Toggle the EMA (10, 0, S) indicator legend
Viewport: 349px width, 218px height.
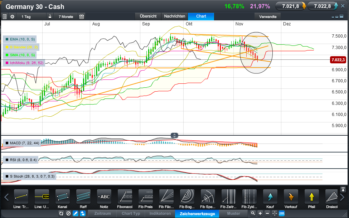(x=20, y=39)
